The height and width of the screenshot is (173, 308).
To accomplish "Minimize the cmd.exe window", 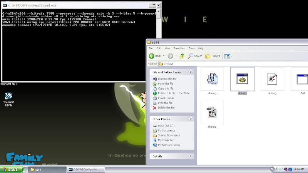I will (x=150, y=5).
